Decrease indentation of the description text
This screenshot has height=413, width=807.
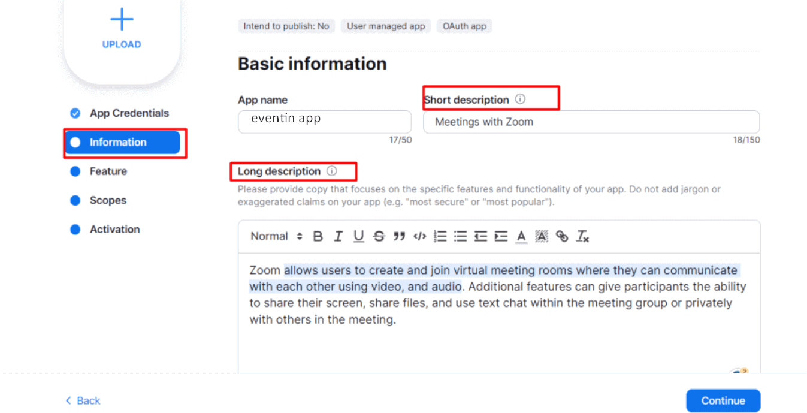coord(480,236)
